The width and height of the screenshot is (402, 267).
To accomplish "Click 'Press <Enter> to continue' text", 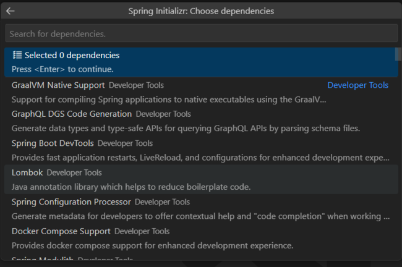I will pyautogui.click(x=62, y=69).
